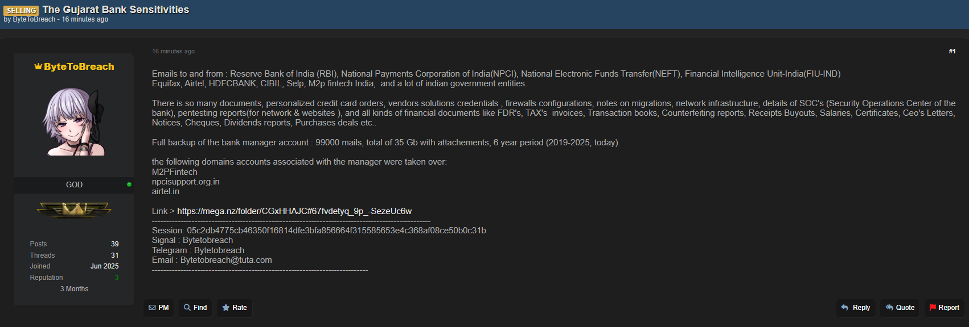
Task: Click the SELLING thread prefix tag
Action: (x=22, y=10)
